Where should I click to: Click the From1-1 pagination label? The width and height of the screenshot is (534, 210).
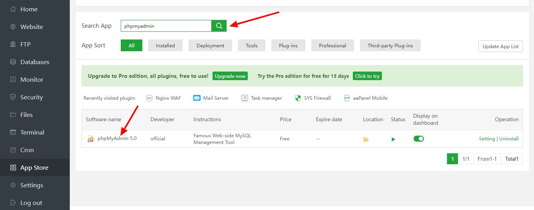(487, 159)
